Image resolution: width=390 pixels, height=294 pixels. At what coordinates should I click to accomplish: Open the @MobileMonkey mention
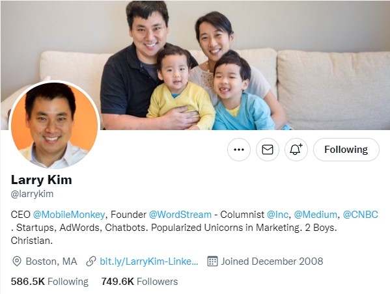(69, 215)
